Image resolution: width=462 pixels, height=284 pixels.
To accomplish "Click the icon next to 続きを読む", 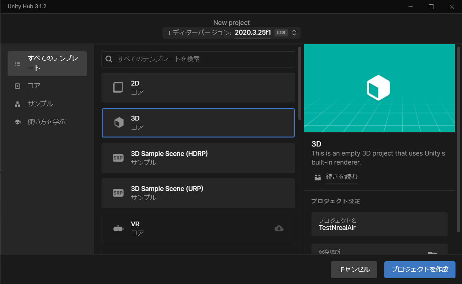I will click(x=317, y=177).
